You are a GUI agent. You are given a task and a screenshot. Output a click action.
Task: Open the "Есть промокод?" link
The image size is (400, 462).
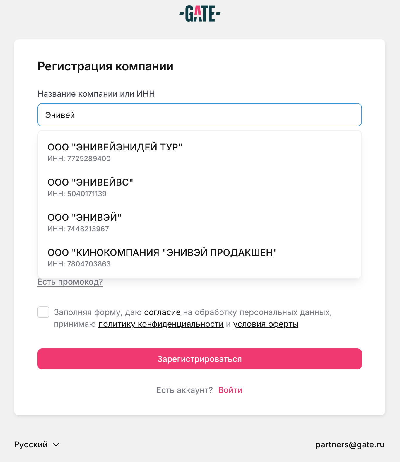[x=70, y=282]
